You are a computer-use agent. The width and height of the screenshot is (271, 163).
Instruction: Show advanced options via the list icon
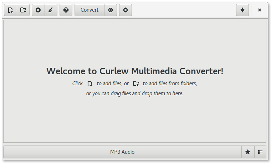pos(260,152)
